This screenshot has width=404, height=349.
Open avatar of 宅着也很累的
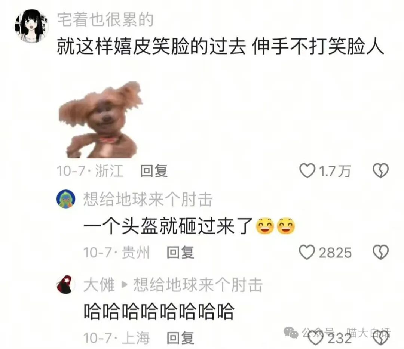(31, 26)
